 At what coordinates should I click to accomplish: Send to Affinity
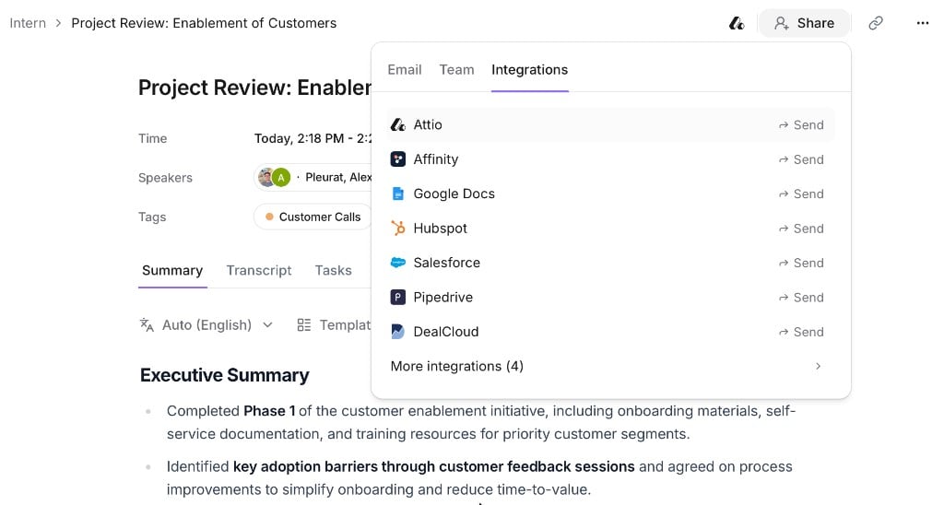coord(801,159)
